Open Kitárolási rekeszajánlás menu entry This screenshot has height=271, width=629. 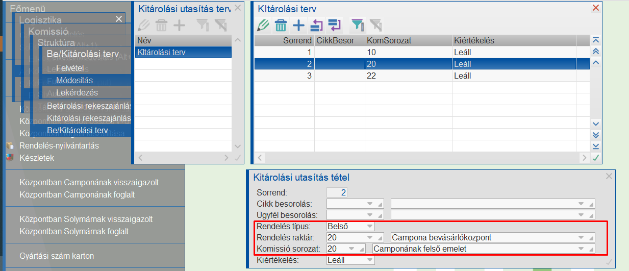(x=89, y=118)
